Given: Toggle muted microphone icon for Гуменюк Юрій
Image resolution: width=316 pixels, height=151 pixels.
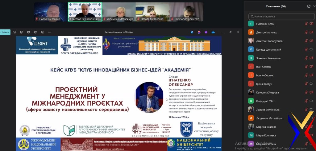Looking at the screenshot, I should pyautogui.click(x=306, y=24).
